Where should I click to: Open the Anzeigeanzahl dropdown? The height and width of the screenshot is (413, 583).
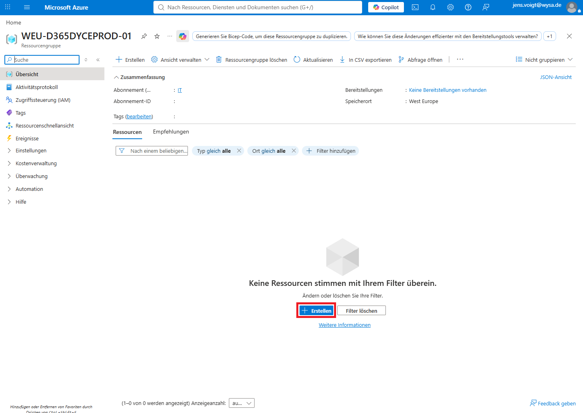(x=242, y=403)
